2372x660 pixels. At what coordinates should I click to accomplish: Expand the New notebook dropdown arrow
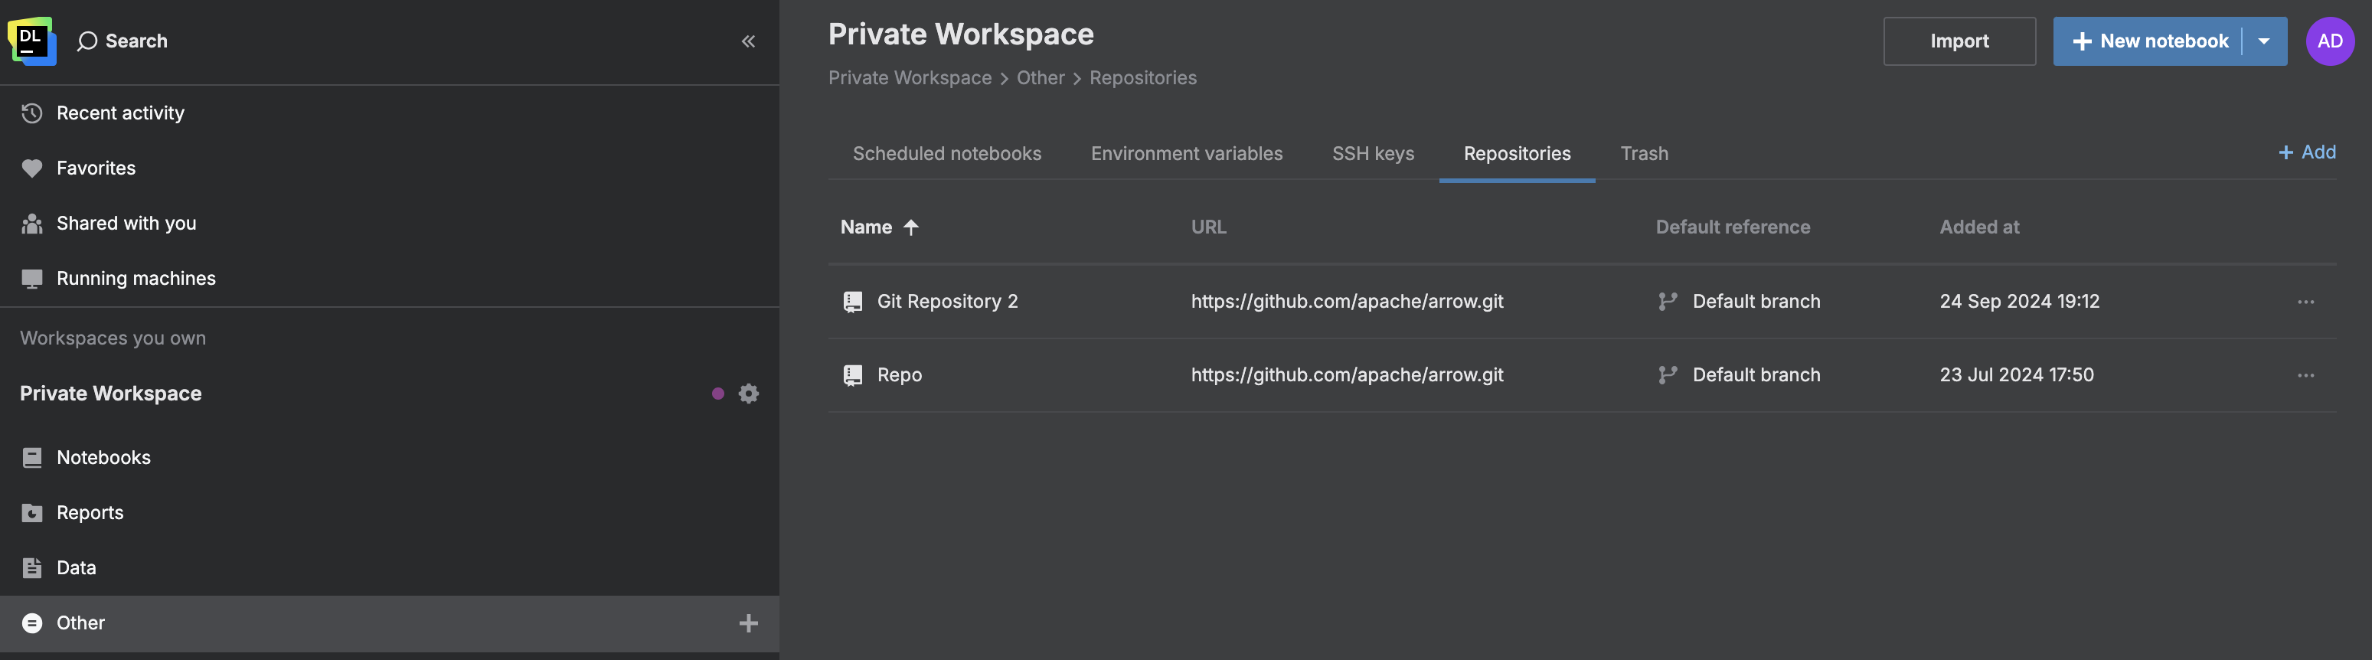2263,41
